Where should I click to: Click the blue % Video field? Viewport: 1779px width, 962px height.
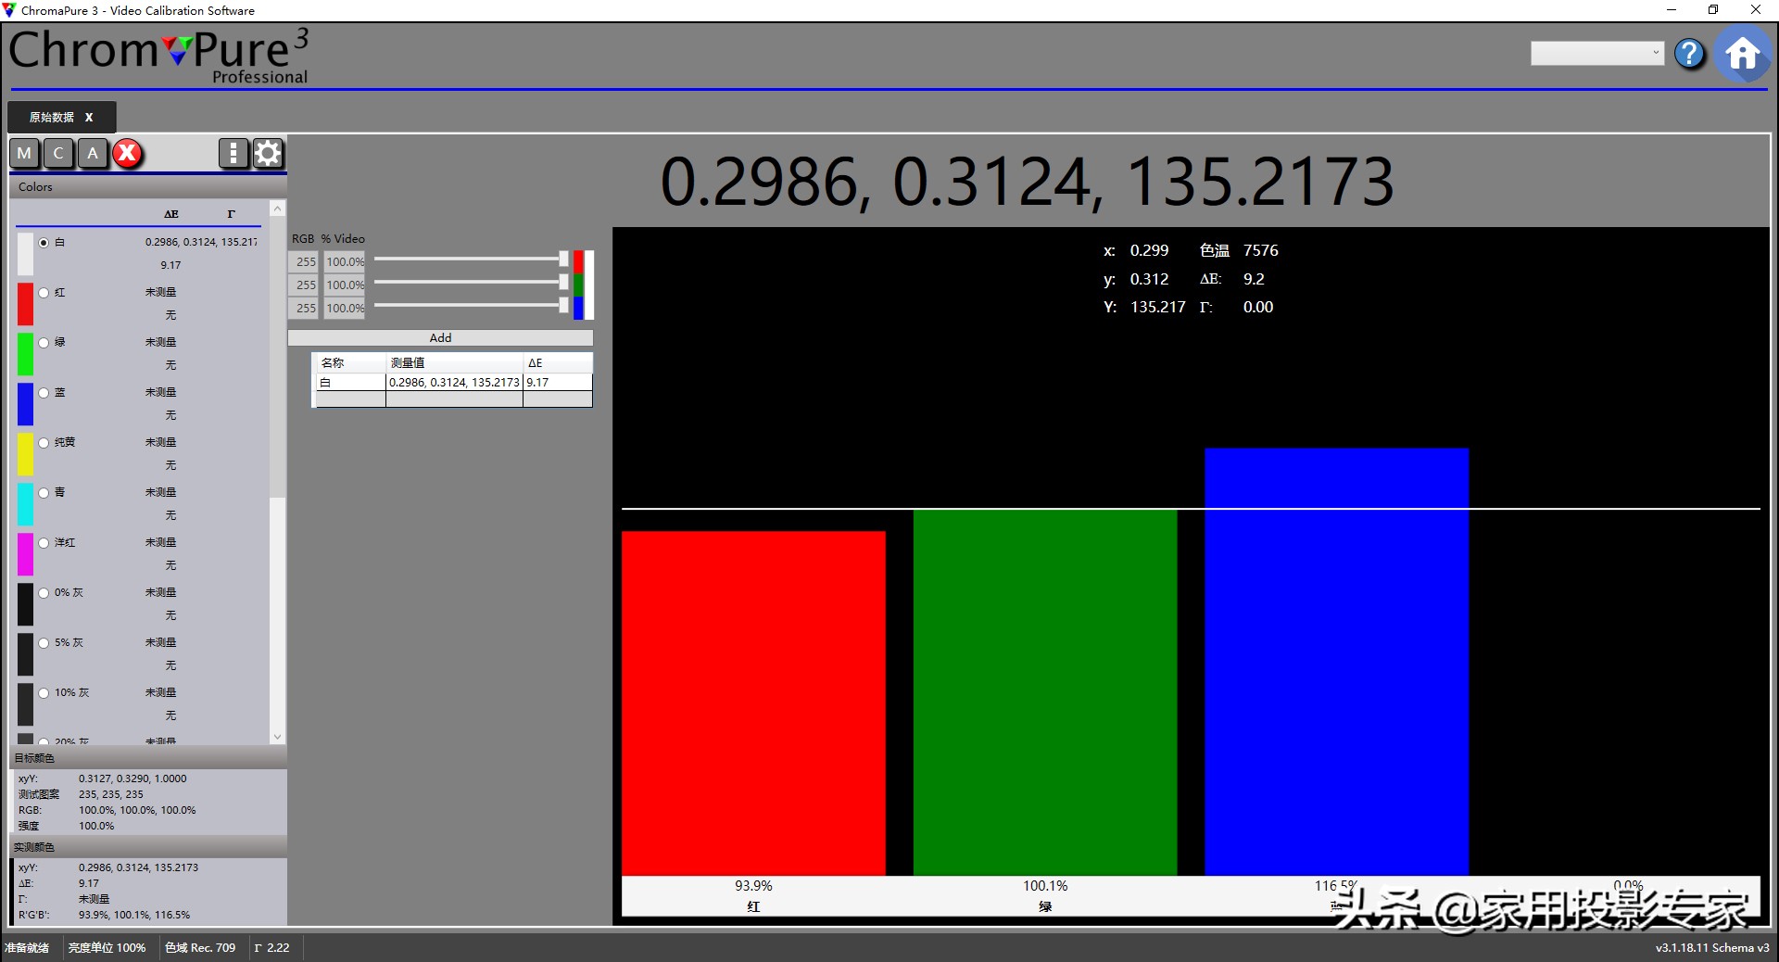(345, 309)
